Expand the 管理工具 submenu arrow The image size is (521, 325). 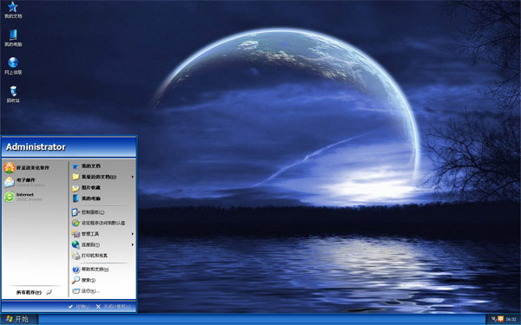(132, 234)
